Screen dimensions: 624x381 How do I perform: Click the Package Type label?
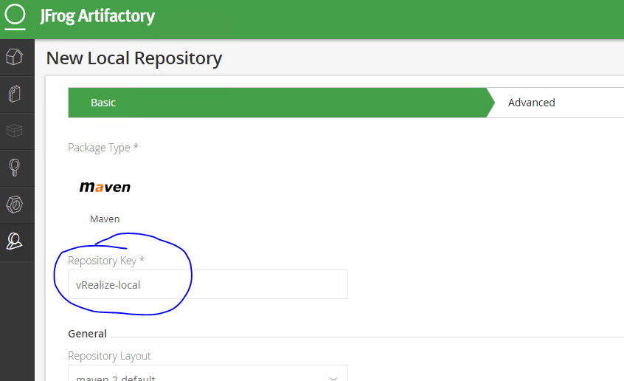tap(103, 148)
